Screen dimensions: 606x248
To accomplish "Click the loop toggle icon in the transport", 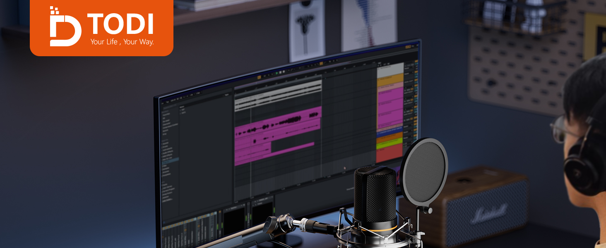I will pos(321,63).
